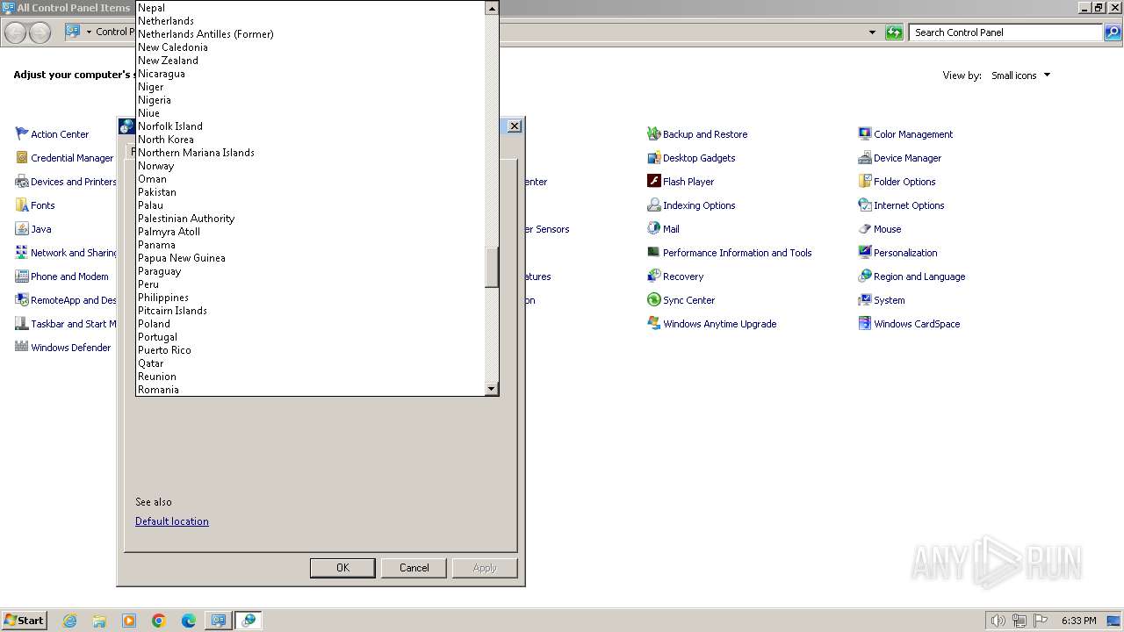Screen dimensions: 1124x632
Task: Open the View by Small icons dropdown
Action: point(1020,75)
